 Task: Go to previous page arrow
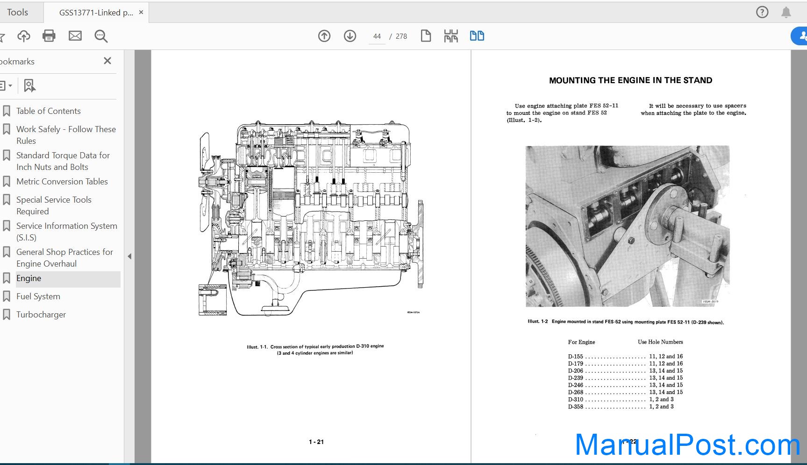click(x=324, y=36)
